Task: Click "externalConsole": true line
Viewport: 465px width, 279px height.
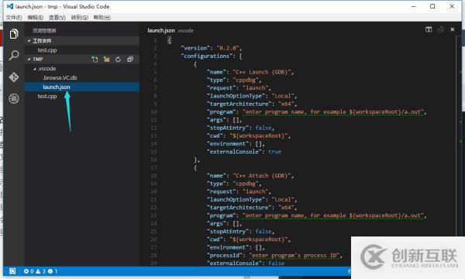Action: 244,151
